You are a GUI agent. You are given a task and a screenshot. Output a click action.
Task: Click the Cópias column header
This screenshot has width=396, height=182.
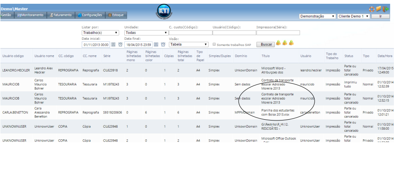(x=169, y=56)
